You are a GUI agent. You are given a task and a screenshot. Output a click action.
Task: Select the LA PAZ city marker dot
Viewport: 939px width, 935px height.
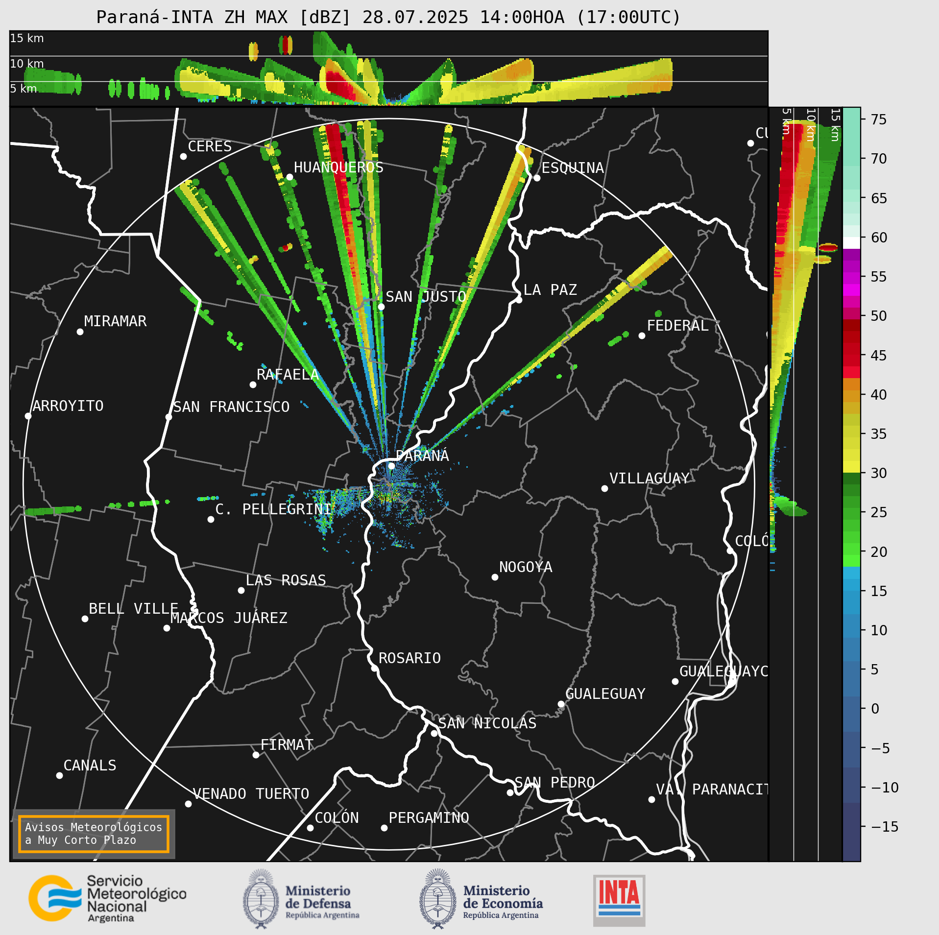pos(519,300)
